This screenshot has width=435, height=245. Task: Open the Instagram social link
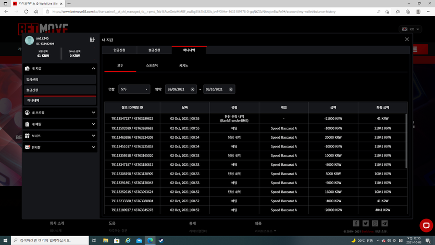[375, 223]
